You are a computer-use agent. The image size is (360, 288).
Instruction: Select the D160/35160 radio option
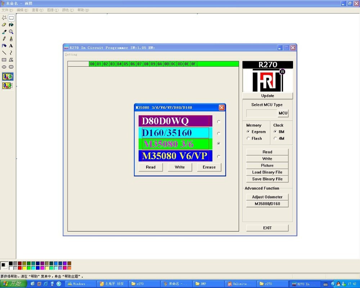[219, 133]
